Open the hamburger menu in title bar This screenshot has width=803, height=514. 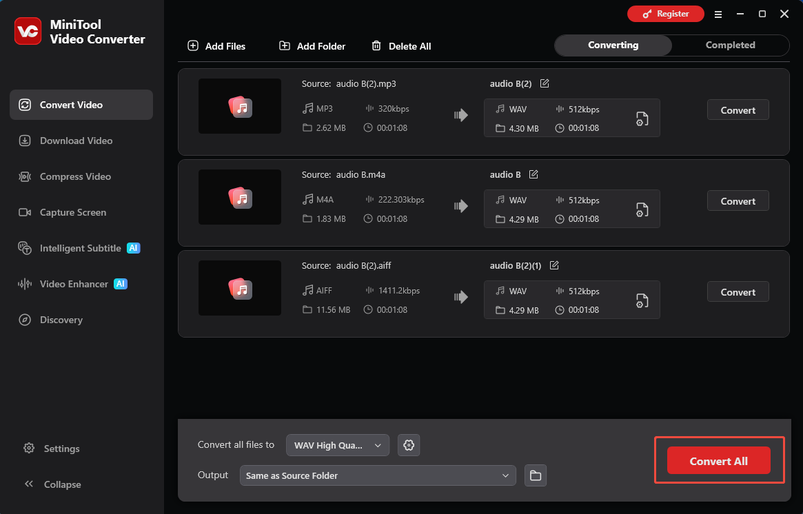[718, 14]
